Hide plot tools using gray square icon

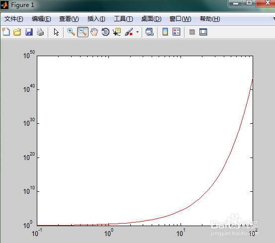click(192, 32)
